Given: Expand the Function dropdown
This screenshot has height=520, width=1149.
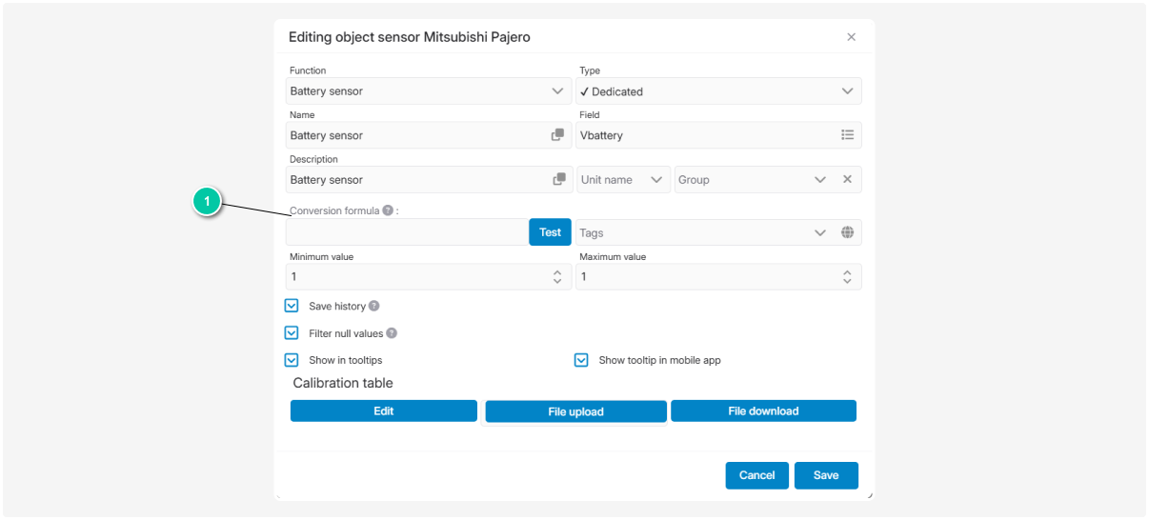Looking at the screenshot, I should [x=557, y=91].
